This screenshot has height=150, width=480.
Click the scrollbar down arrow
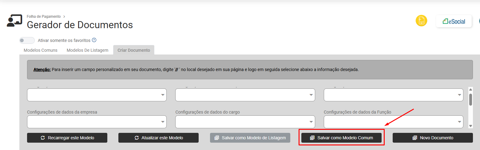470,126
